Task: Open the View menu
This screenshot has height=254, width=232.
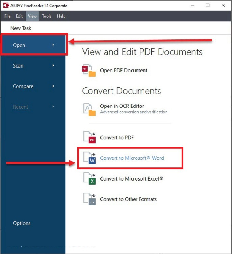Action: pyautogui.click(x=32, y=16)
